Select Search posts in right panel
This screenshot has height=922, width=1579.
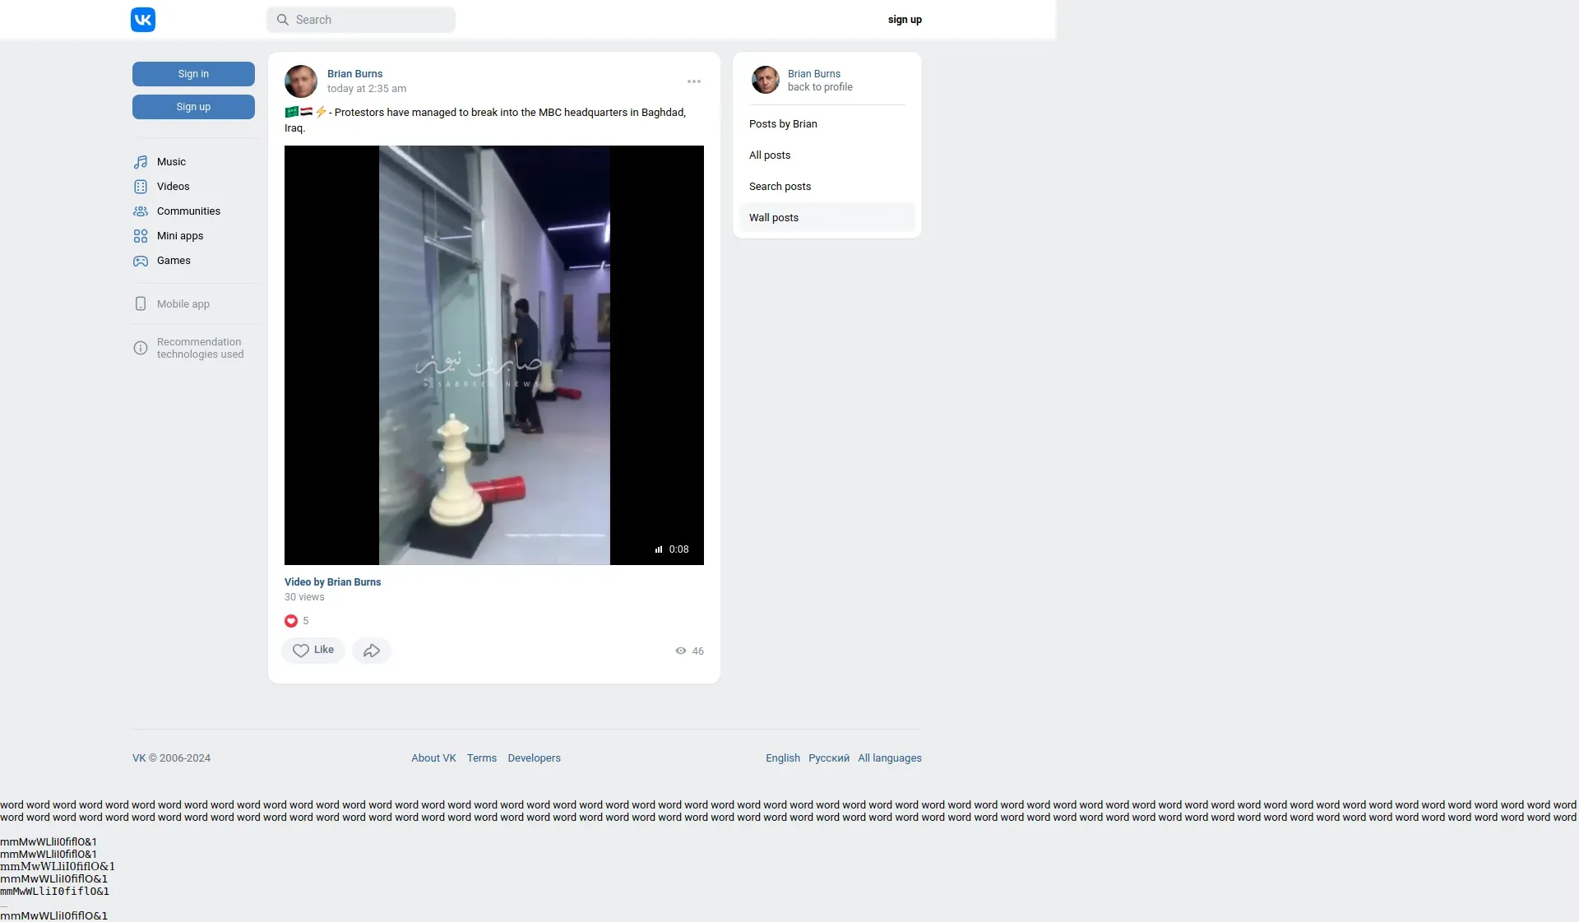780,187
